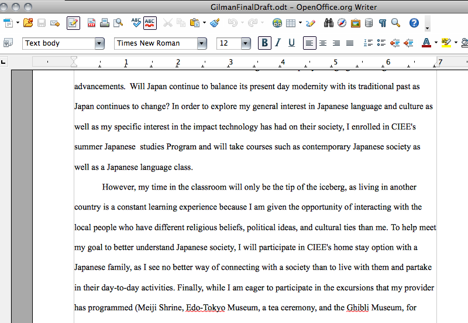This screenshot has height=323, width=468.
Task: Click the Cut scissors icon
Action: tap(168, 23)
